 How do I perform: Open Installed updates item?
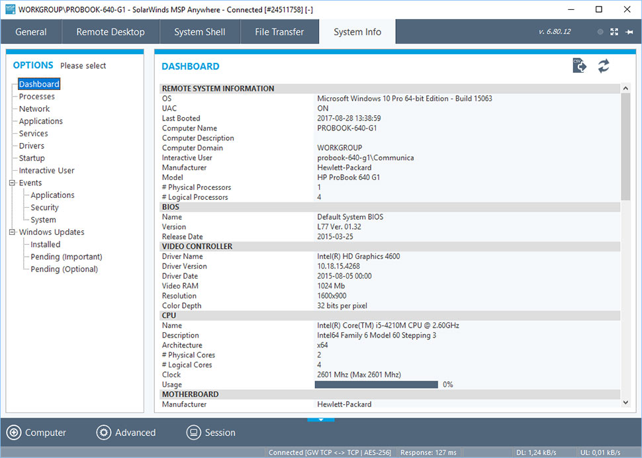coord(46,244)
